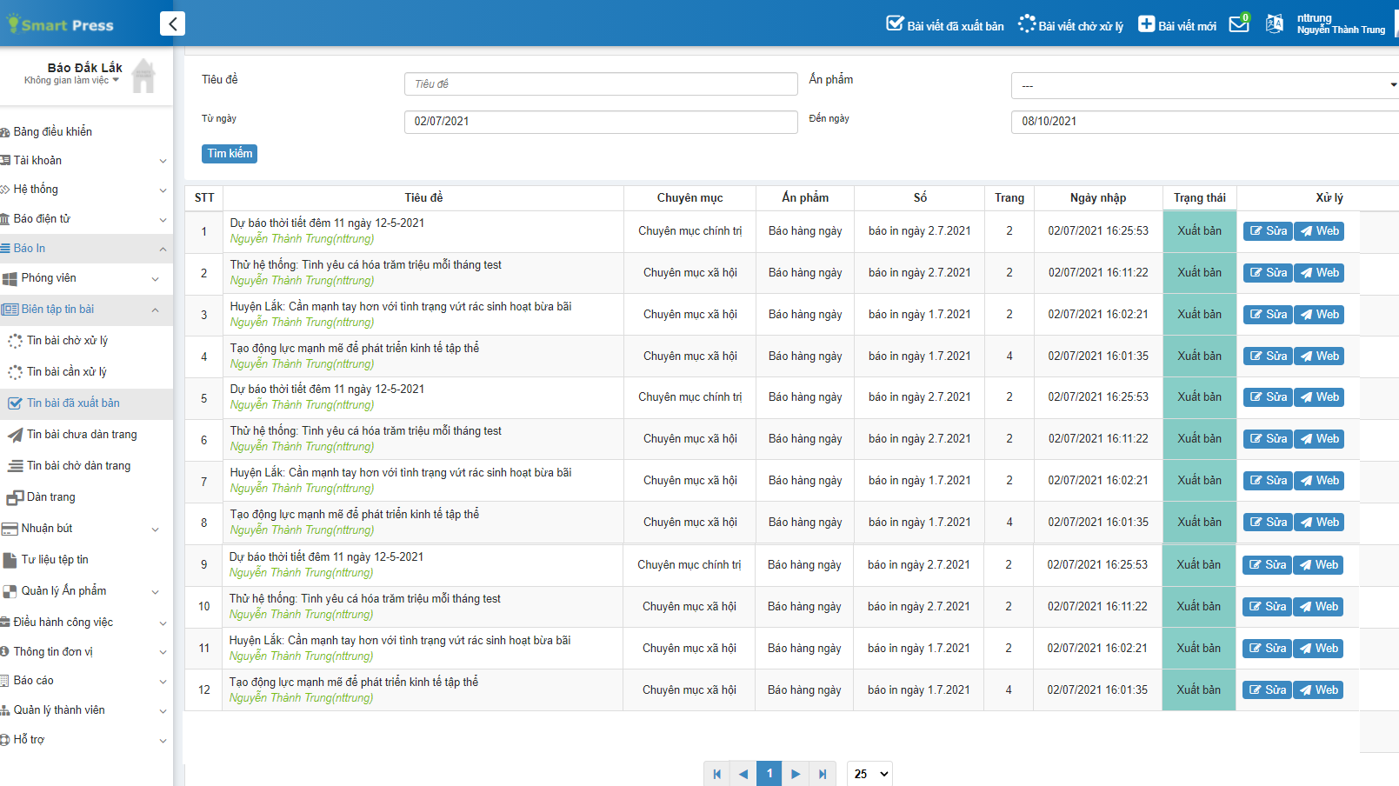Expand Quản lý thành viên menu
Image resolution: width=1399 pixels, height=786 pixels.
point(84,710)
